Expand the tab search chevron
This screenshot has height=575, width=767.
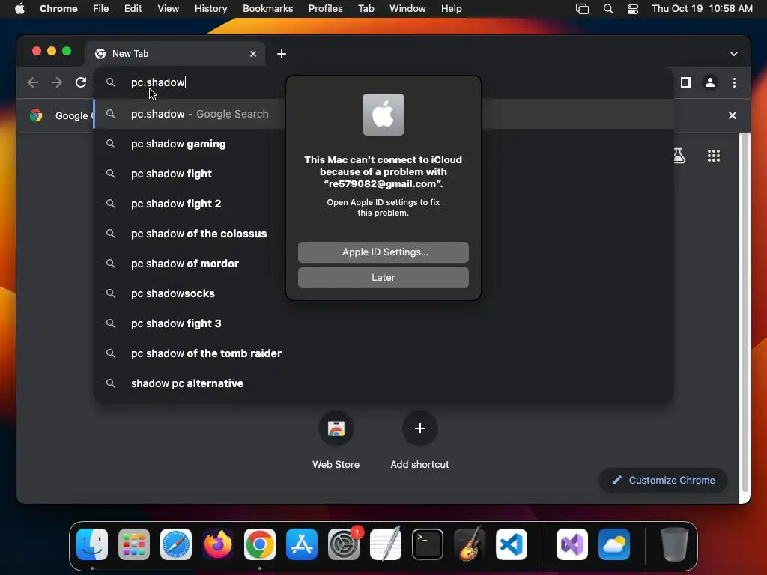click(734, 54)
